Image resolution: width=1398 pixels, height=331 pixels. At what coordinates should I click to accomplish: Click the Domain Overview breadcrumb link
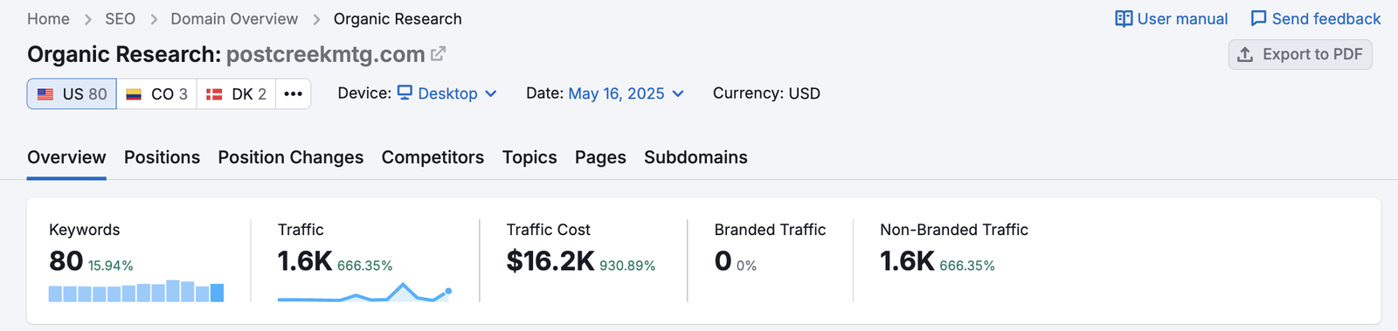pos(234,19)
